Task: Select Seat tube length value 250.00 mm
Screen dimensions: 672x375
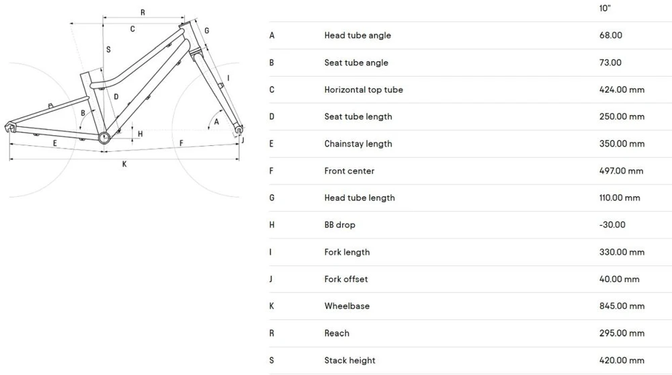Action: pyautogui.click(x=622, y=116)
